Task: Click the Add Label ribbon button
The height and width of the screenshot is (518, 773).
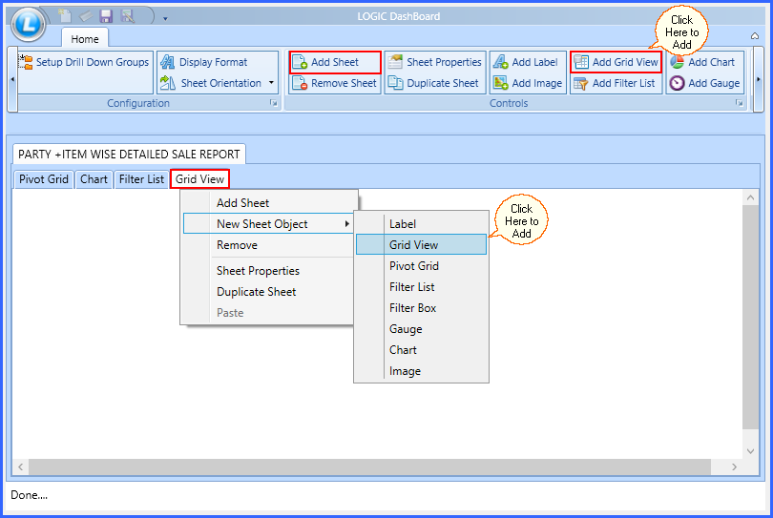Action: coord(527,62)
